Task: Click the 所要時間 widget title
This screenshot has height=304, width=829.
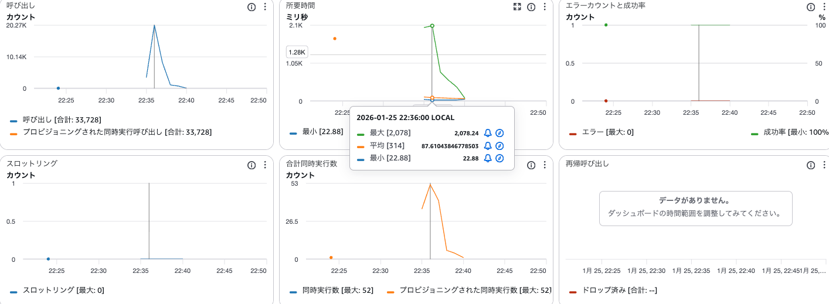Action: (300, 6)
